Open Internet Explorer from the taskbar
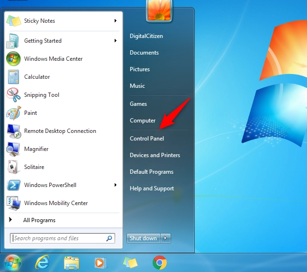The image size is (307, 272). (x=42, y=263)
